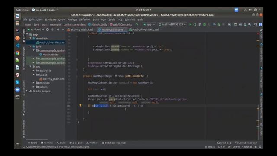Open Project panel settings gear
The width and height of the screenshot is (277, 156).
coord(58,29)
